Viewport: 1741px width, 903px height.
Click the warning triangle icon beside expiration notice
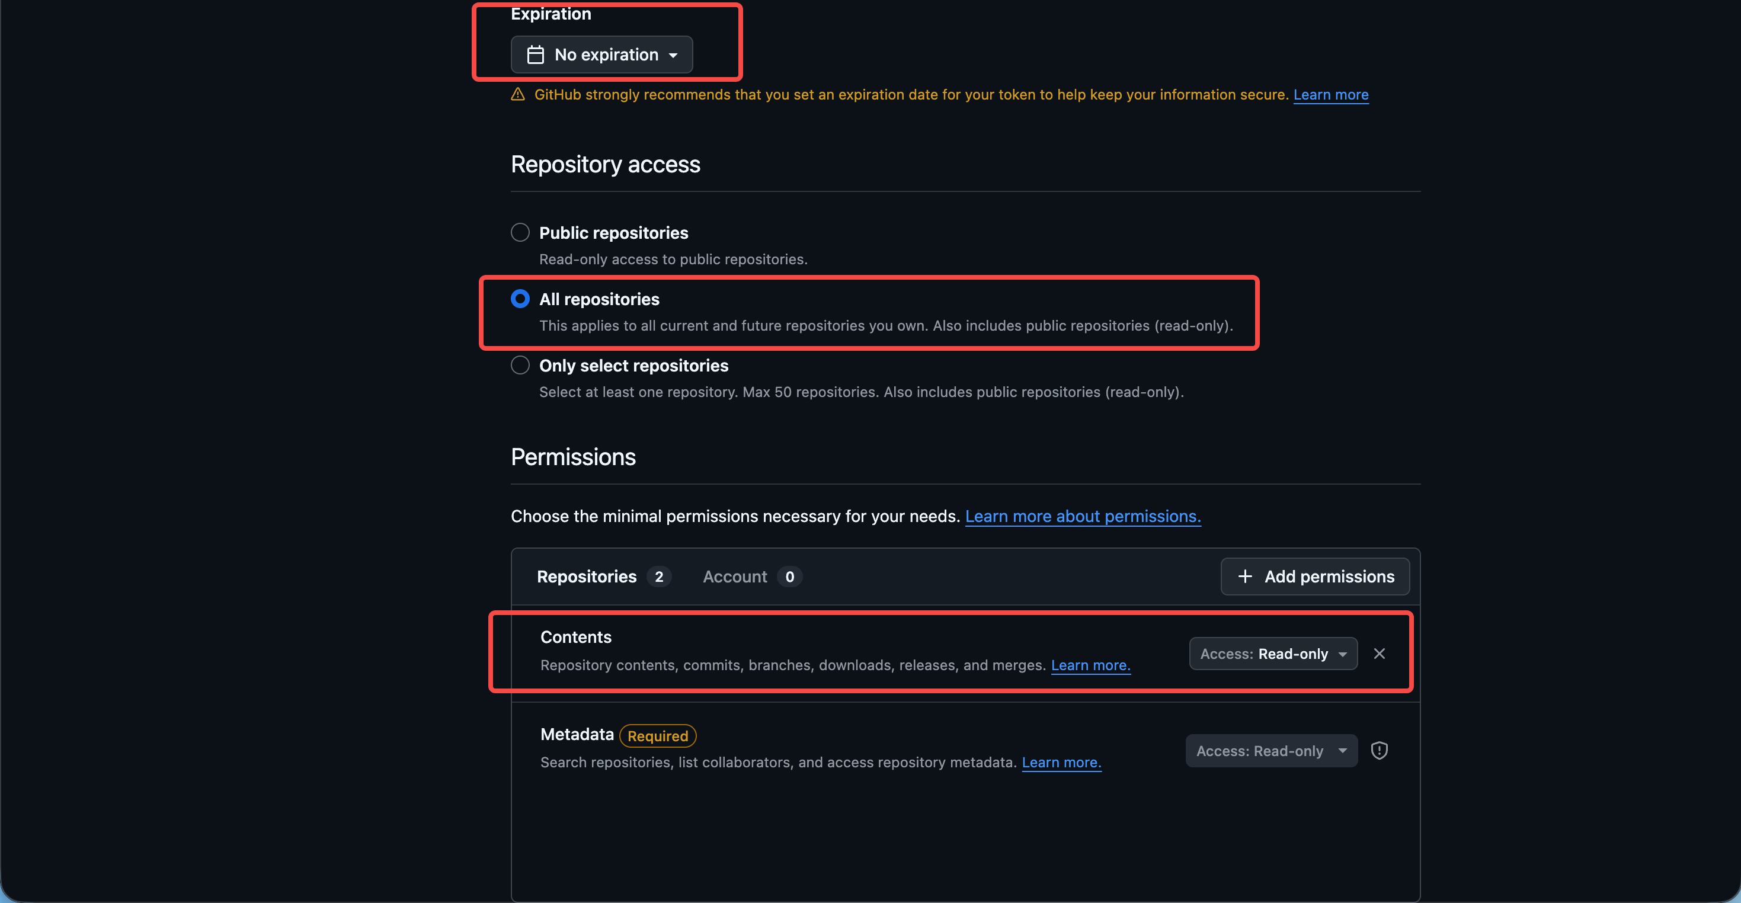pos(518,95)
